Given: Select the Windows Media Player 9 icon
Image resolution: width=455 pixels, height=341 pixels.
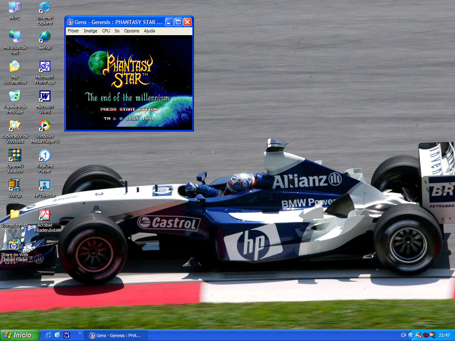Looking at the screenshot, I should pyautogui.click(x=45, y=132).
